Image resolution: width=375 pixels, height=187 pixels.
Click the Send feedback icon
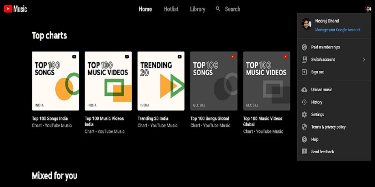point(304,152)
